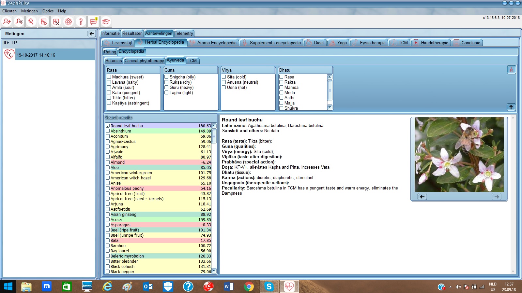Click the volume speaker tray icon

458,287
